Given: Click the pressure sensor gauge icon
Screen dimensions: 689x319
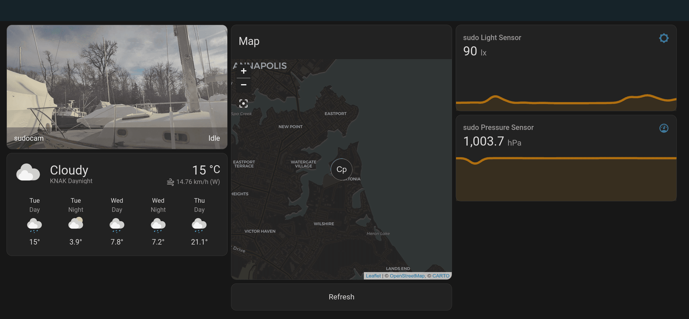Looking at the screenshot, I should (x=664, y=128).
